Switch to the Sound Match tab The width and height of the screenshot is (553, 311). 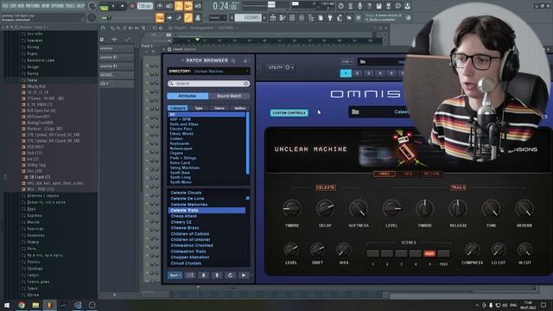click(229, 96)
